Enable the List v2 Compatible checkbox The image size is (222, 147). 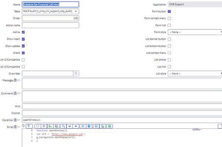coord(24,60)
